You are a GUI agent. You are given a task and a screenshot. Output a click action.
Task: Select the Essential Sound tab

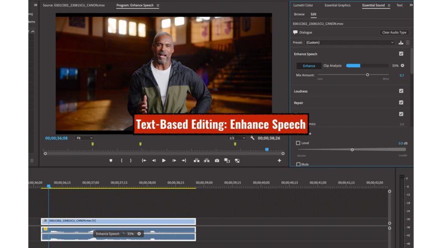(373, 5)
